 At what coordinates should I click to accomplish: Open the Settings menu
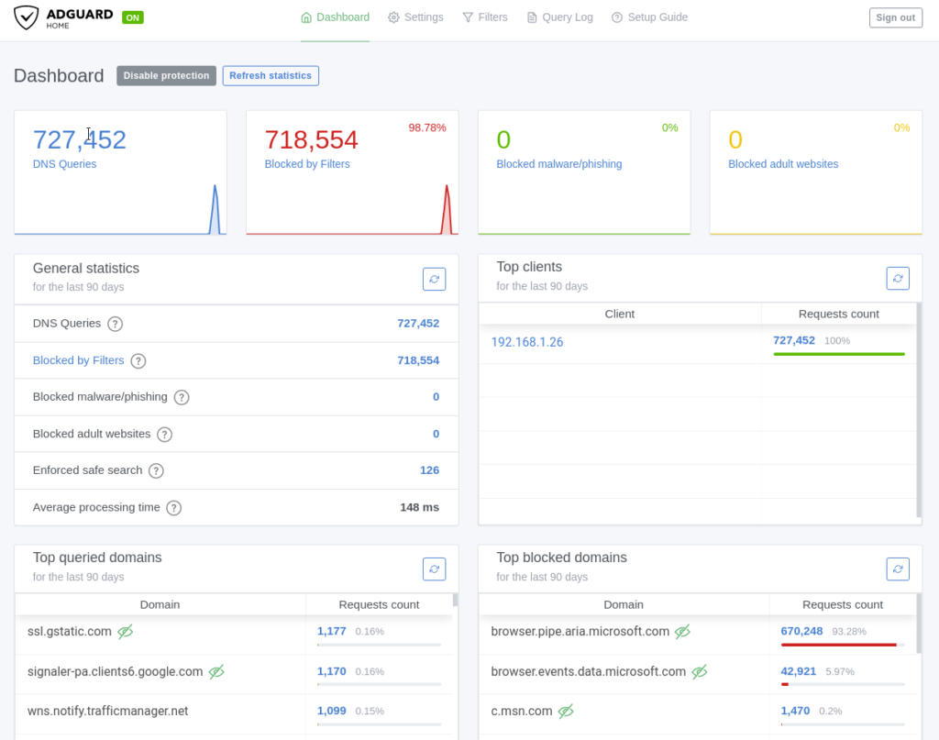415,17
